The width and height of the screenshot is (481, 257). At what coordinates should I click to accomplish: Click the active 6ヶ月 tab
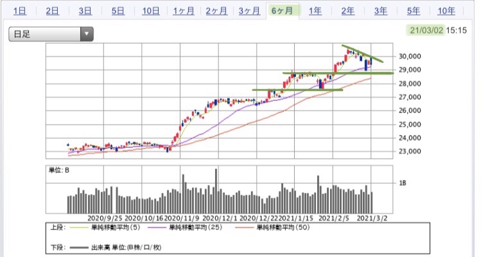[283, 11]
